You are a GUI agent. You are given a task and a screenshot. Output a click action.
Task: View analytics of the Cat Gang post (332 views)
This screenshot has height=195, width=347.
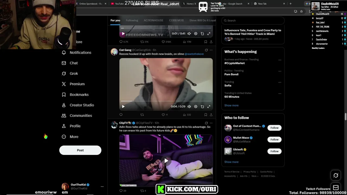[x=187, y=115]
